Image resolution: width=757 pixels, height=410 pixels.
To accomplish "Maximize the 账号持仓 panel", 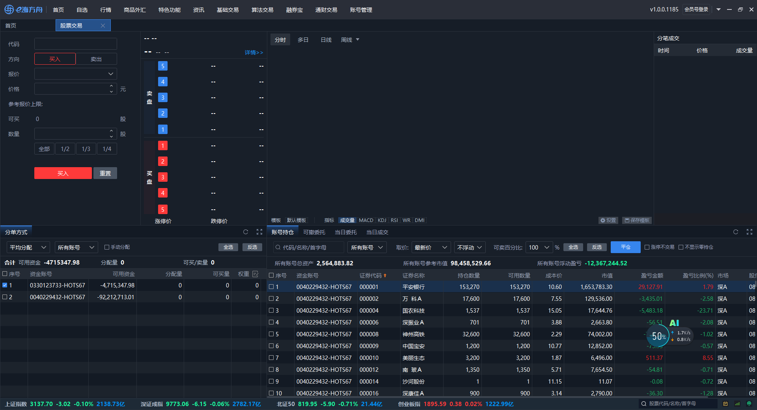I will [x=750, y=232].
